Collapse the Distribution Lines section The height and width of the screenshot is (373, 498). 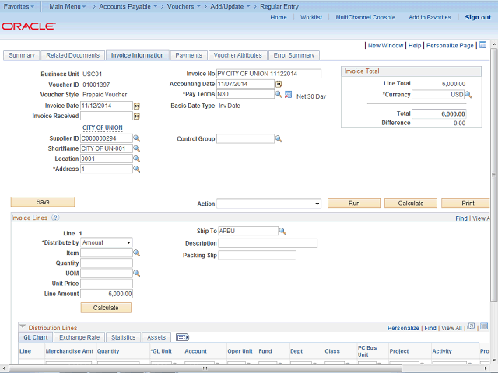[23, 327]
